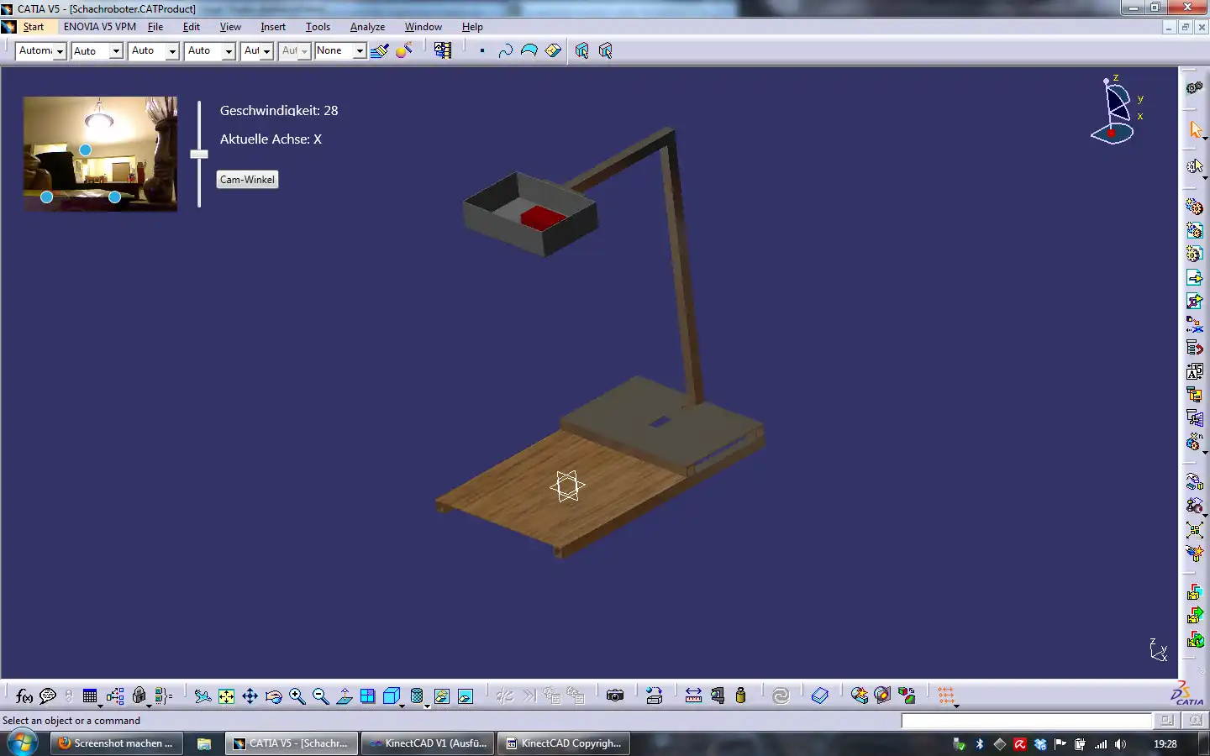The image size is (1210, 756).
Task: Open the Formula f(x) tool
Action: point(24,696)
